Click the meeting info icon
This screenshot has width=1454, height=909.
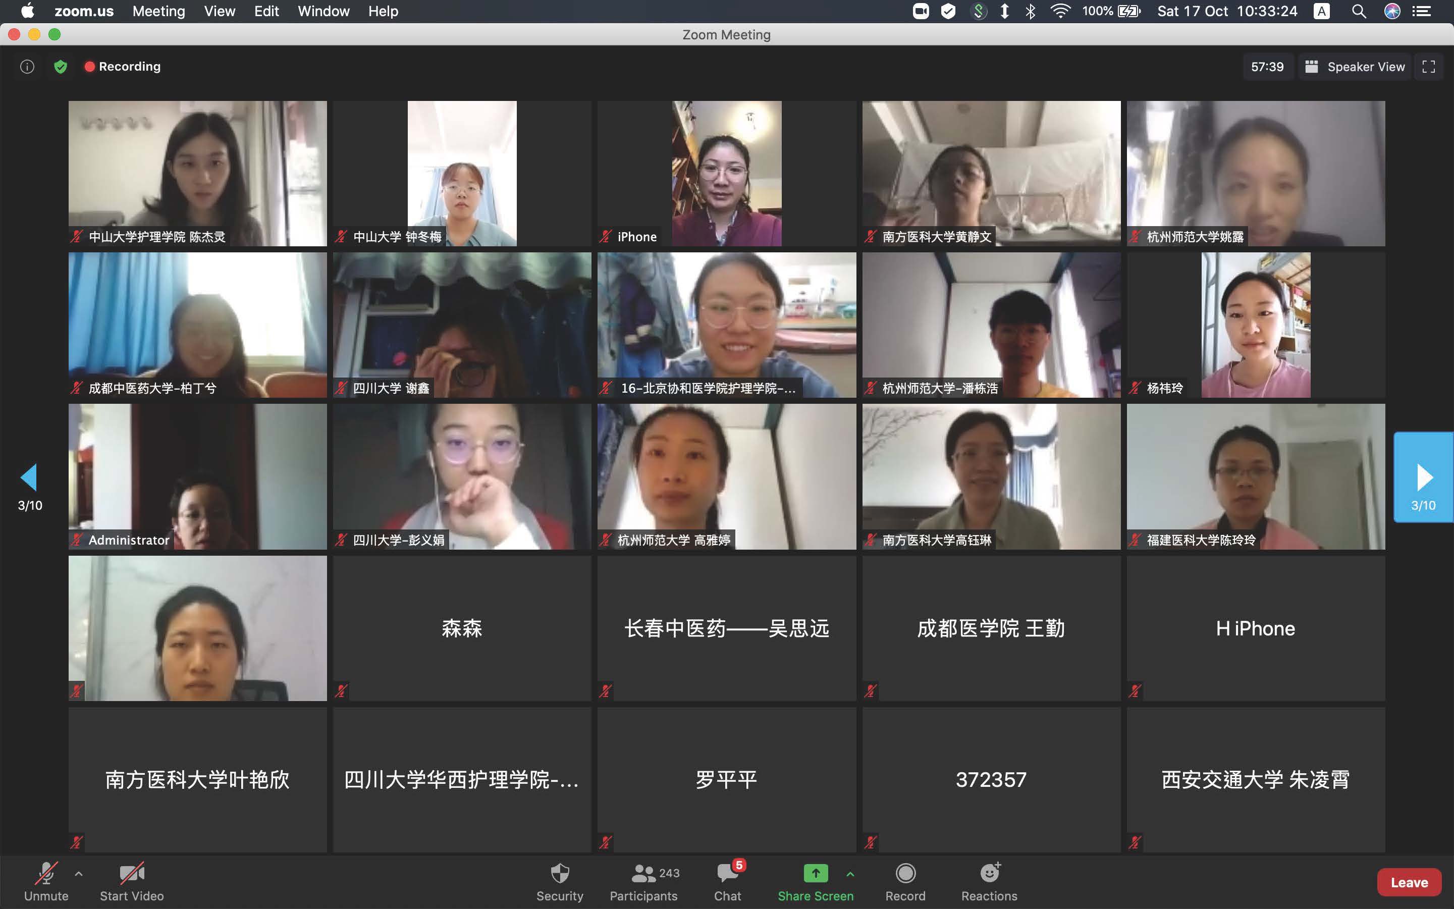click(27, 67)
